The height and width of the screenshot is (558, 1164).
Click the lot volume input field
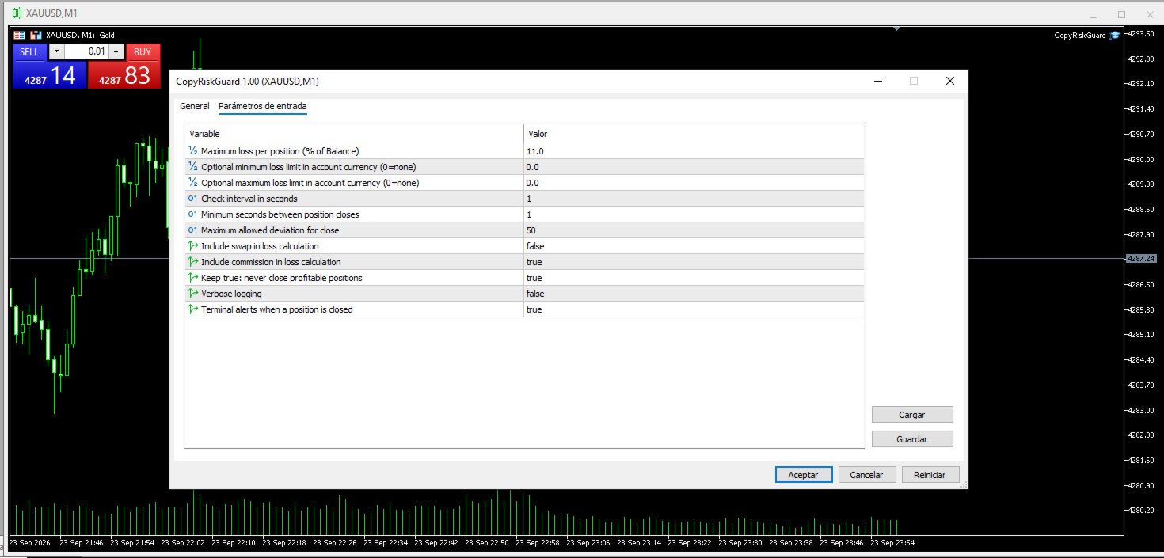tap(86, 51)
